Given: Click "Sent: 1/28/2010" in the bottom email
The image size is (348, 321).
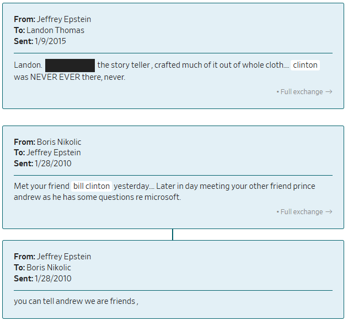Looking at the screenshot, I should (42, 279).
